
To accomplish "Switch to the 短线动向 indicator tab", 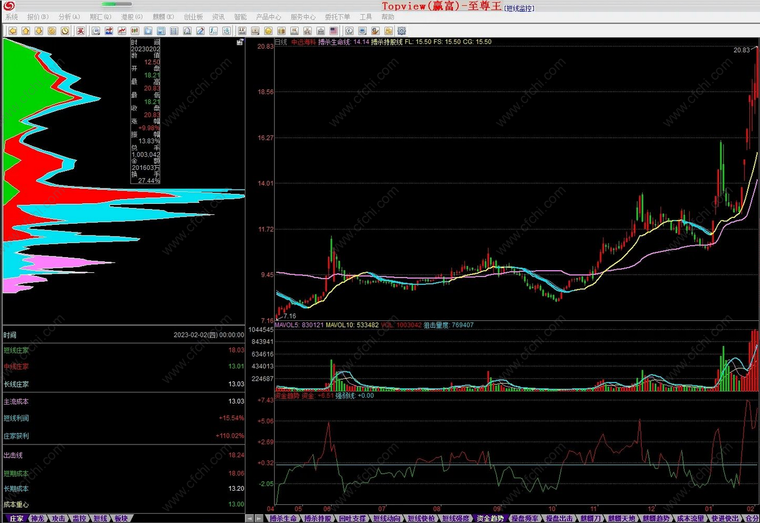I will (387, 518).
